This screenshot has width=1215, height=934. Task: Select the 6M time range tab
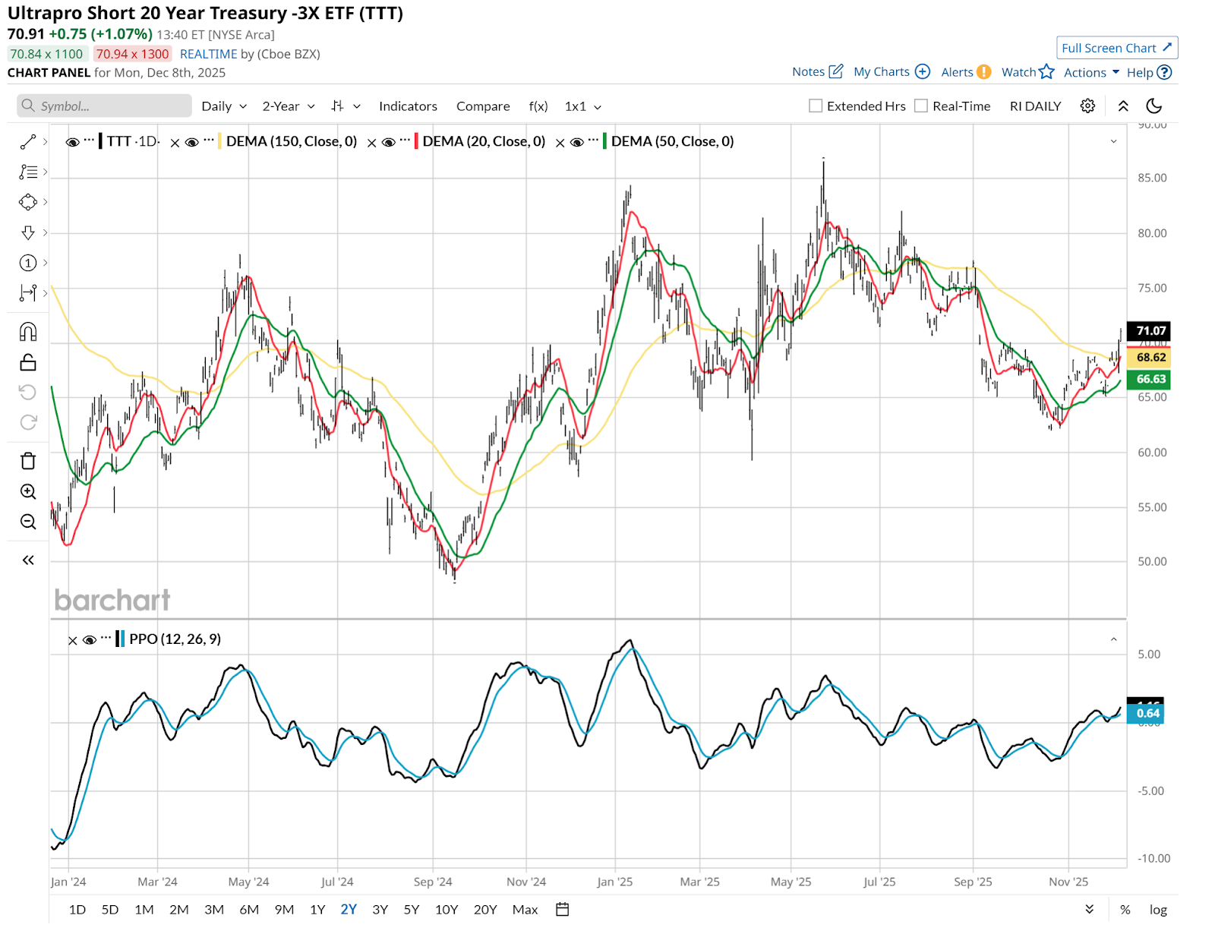[249, 910]
